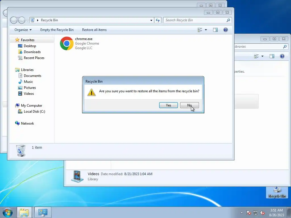Screen dimensions: 291x218
Task: Click Restore all items
Action: click(x=94, y=30)
